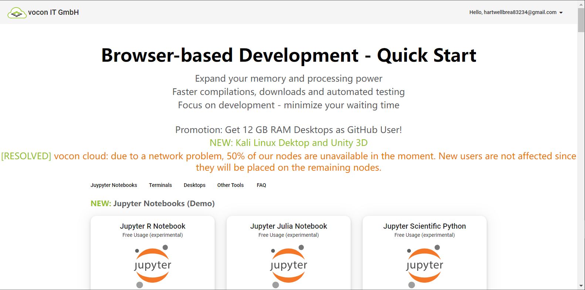Click the Quick Start page heading
This screenshot has height=290, width=585.
[289, 55]
